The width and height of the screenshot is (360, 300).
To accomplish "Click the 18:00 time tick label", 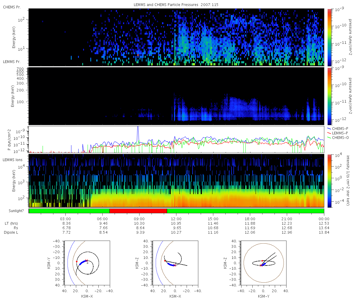I will 250,219.
